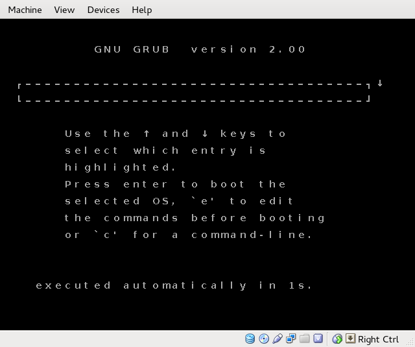
Task: Click the virtualization (V chip) status icon
Action: pyautogui.click(x=318, y=339)
